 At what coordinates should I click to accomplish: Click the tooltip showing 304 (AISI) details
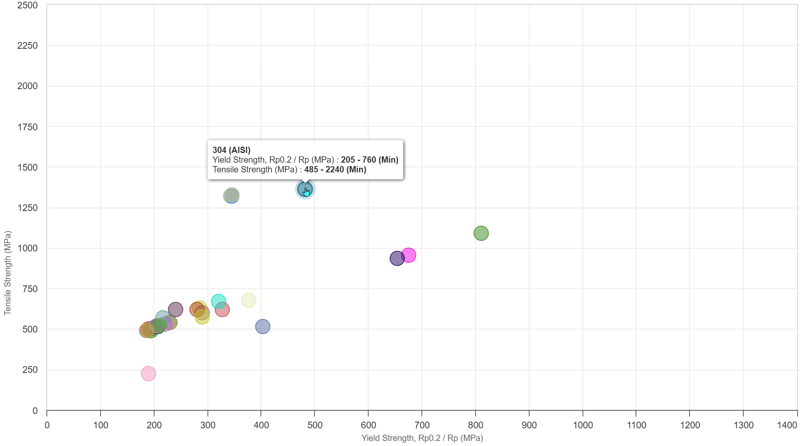pos(306,159)
